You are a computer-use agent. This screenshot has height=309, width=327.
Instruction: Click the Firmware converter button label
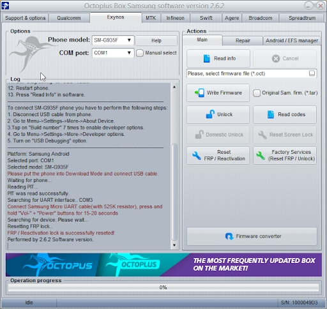(x=259, y=236)
